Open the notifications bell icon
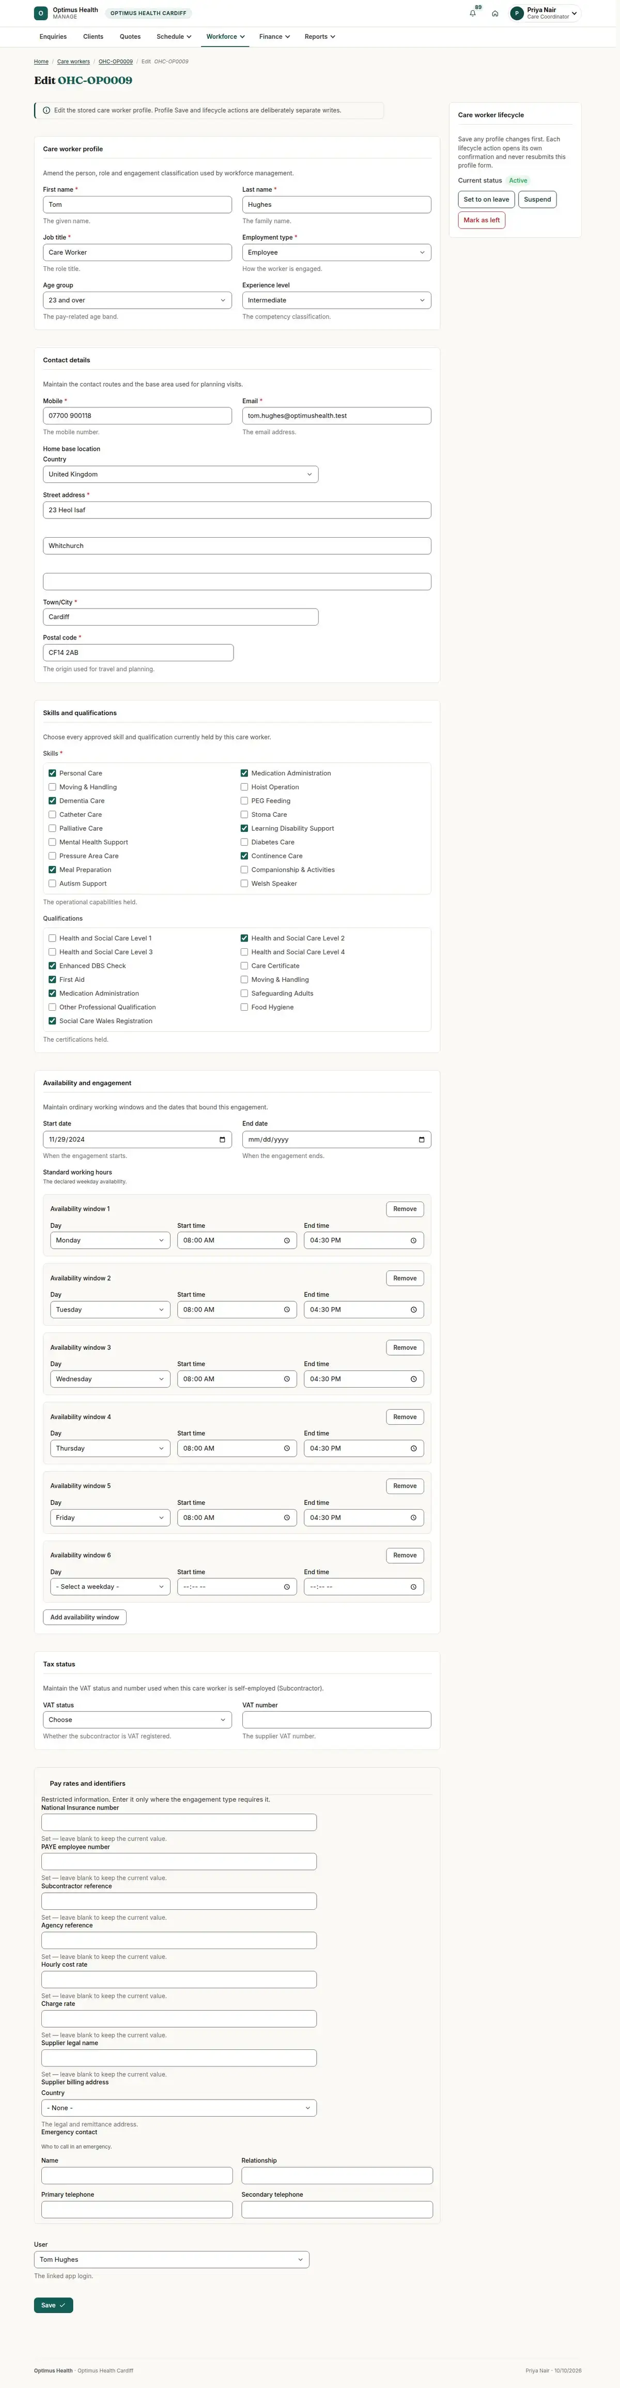Viewport: 620px width, 2388px height. [x=473, y=14]
